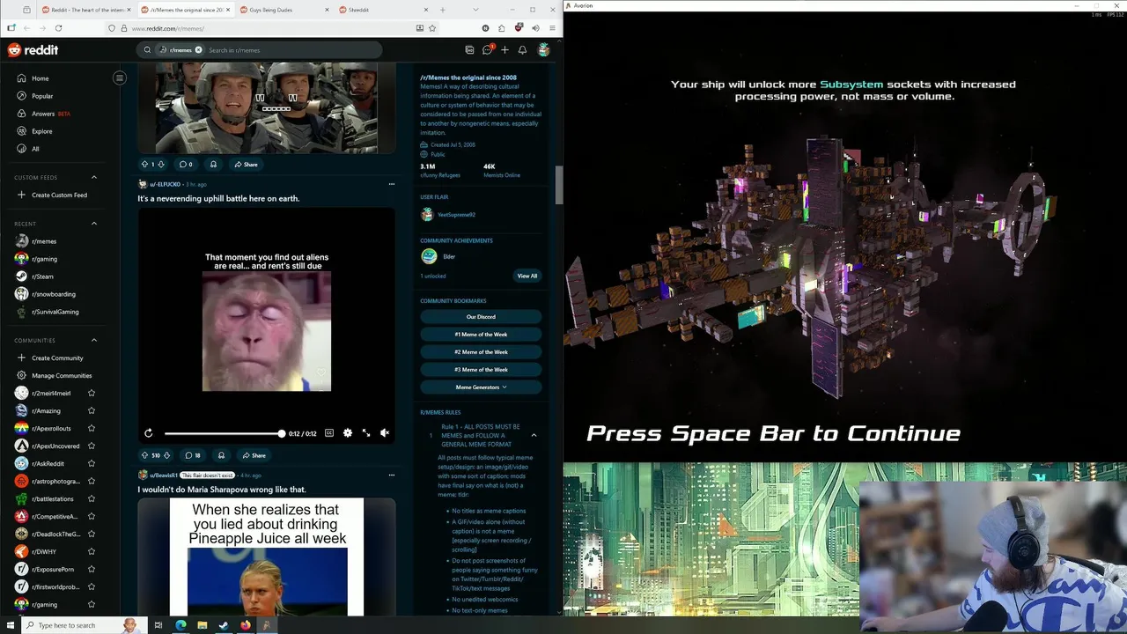This screenshot has width=1127, height=634.
Task: Collapse Rule 1 in r/memes rules
Action: pos(534,435)
